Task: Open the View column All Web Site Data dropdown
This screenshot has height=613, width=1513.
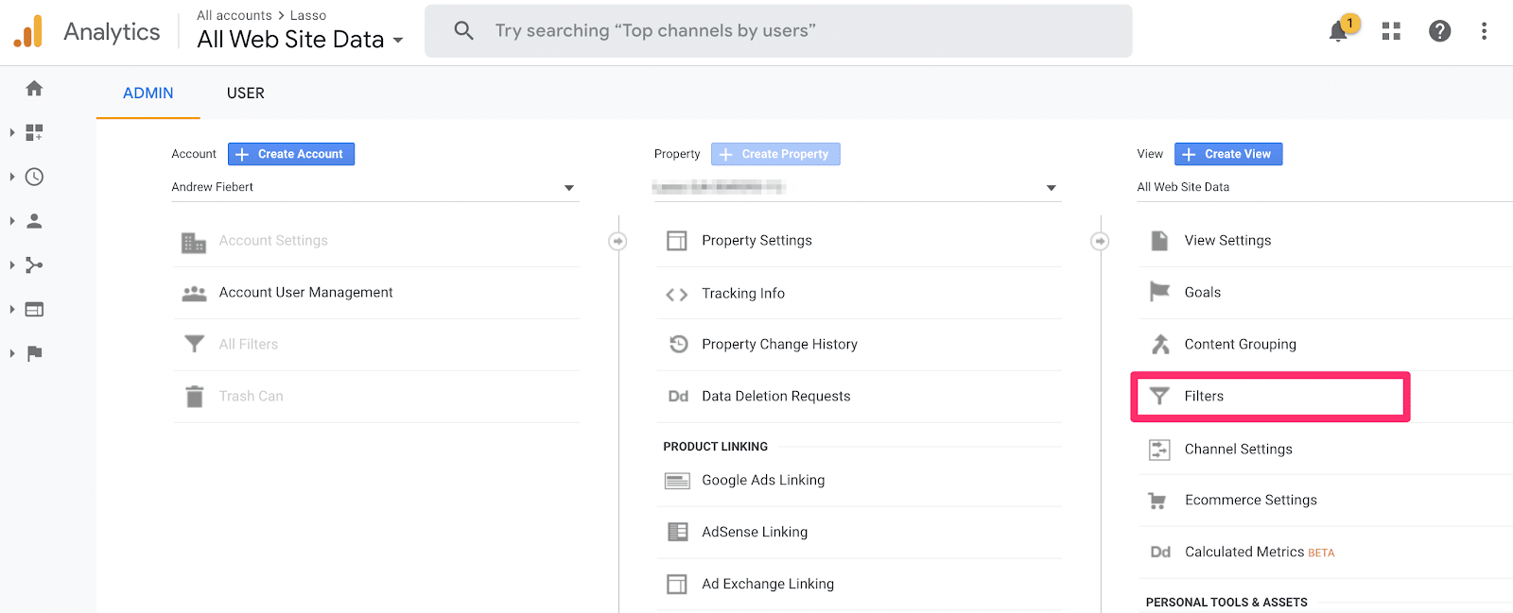Action: (1324, 187)
